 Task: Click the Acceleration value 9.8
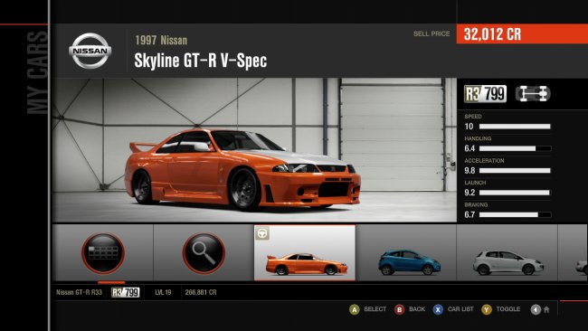pos(469,171)
